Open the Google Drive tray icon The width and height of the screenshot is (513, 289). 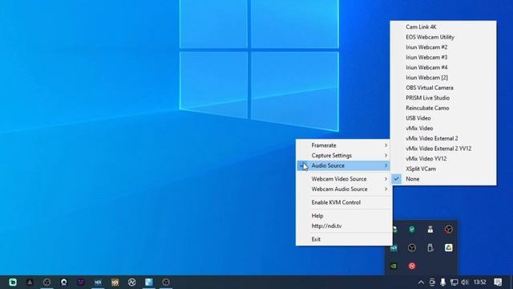click(x=449, y=248)
